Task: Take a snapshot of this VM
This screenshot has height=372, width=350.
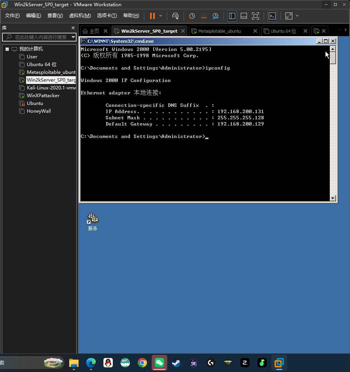Action: pos(192,16)
